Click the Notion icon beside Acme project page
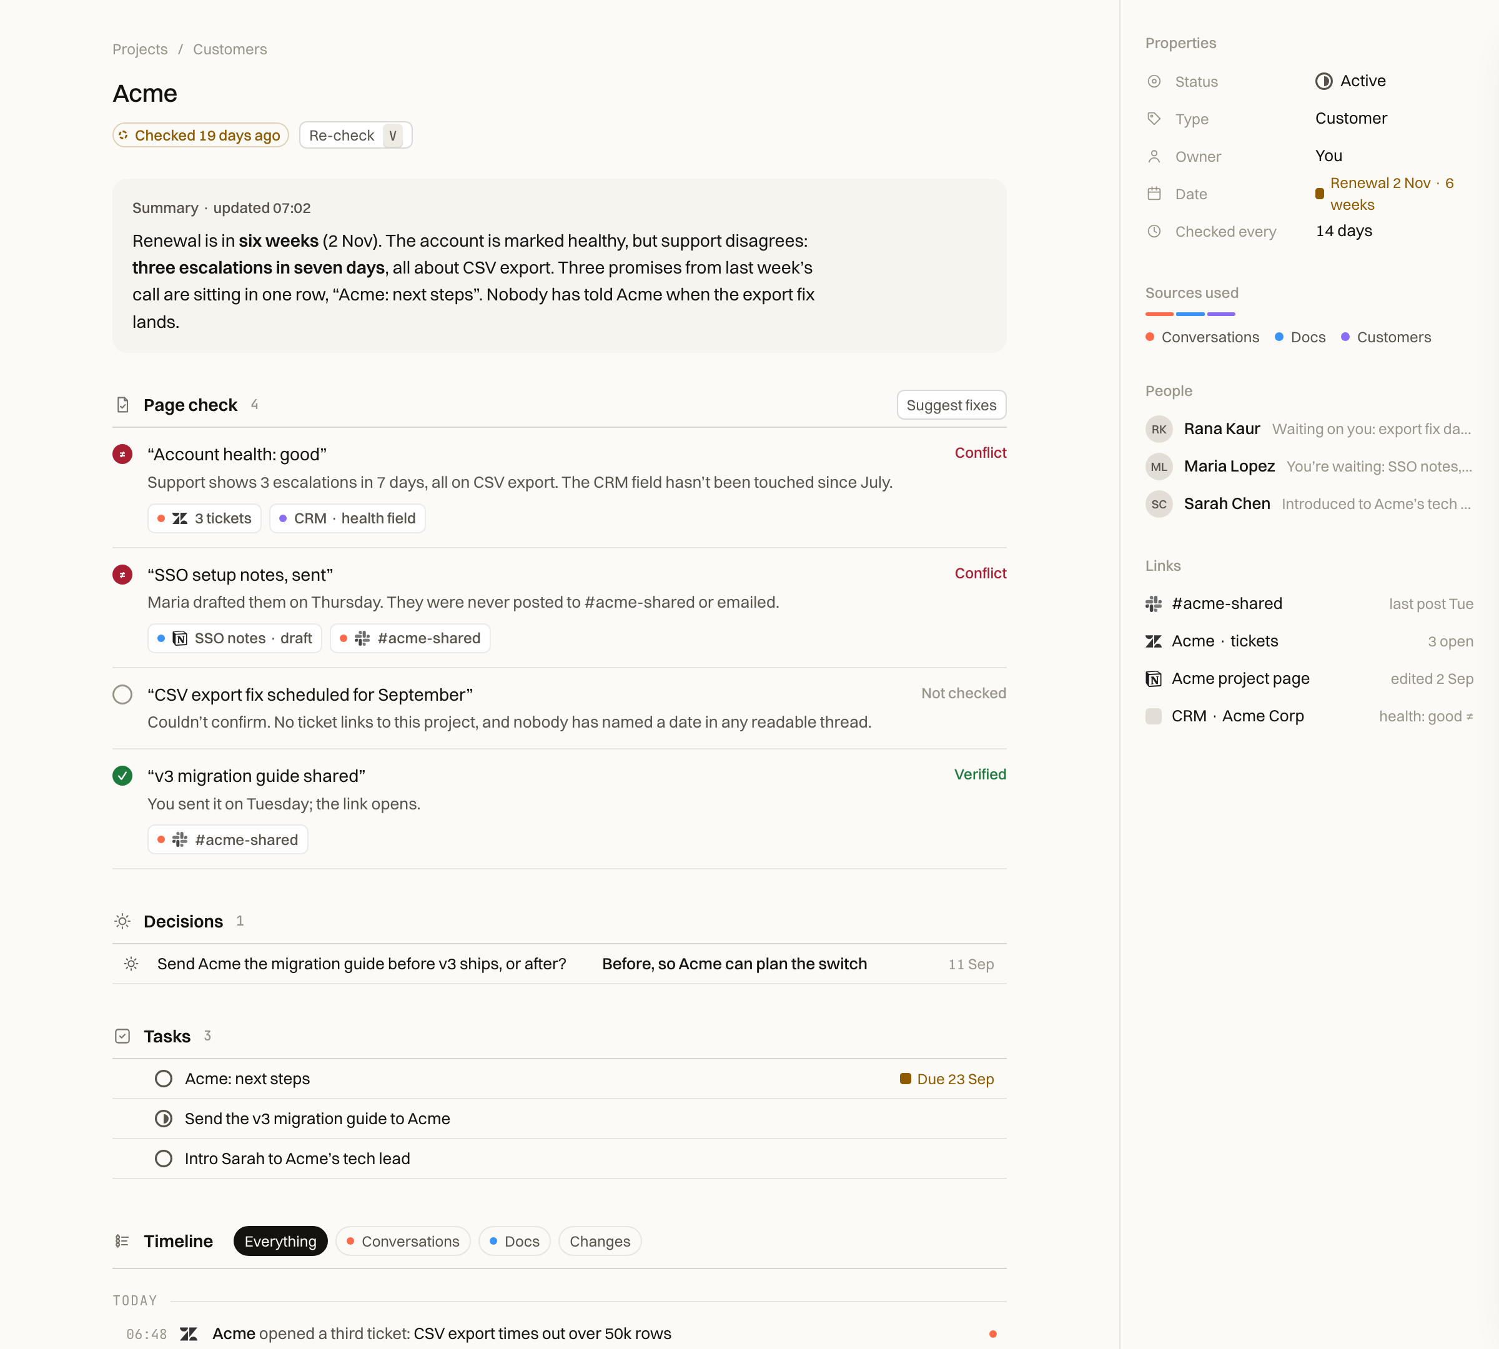Image resolution: width=1499 pixels, height=1349 pixels. click(x=1154, y=679)
